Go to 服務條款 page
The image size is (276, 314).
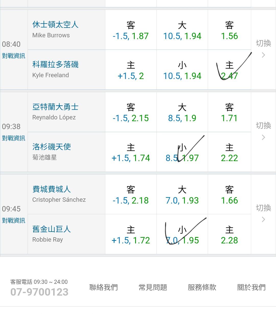(x=202, y=287)
